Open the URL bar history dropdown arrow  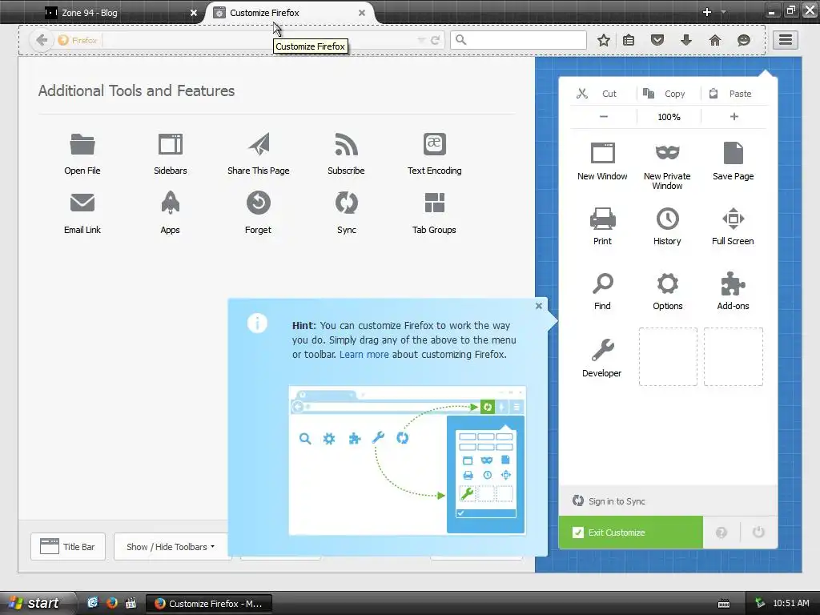click(x=421, y=40)
